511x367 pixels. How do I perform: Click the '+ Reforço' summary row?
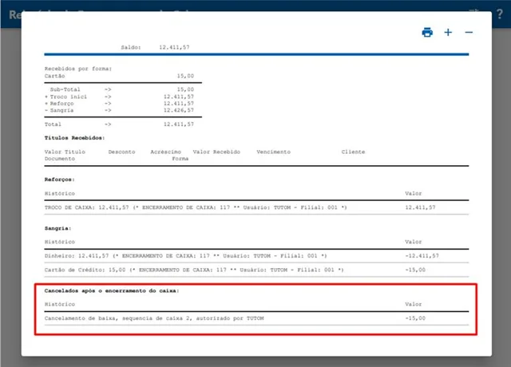pyautogui.click(x=119, y=104)
